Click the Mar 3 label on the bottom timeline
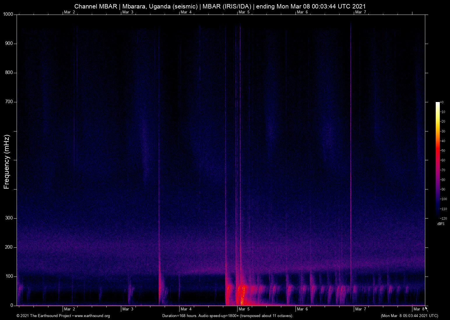The image size is (450, 320). click(128, 309)
